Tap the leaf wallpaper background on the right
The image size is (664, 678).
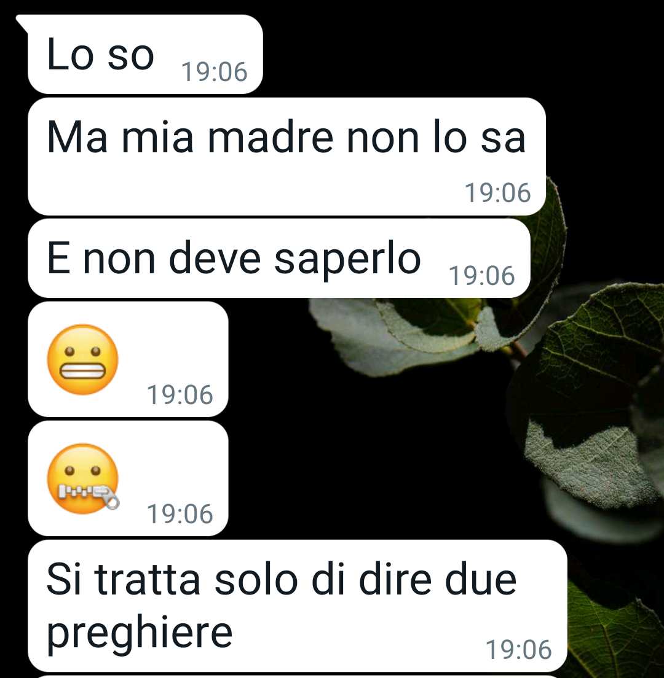pyautogui.click(x=598, y=411)
